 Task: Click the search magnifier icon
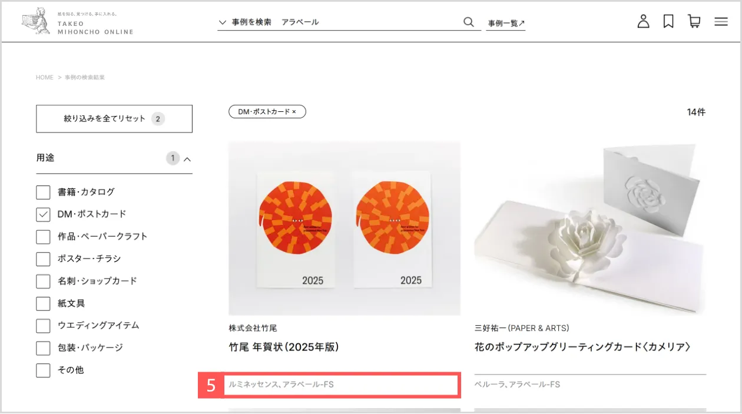click(x=469, y=22)
